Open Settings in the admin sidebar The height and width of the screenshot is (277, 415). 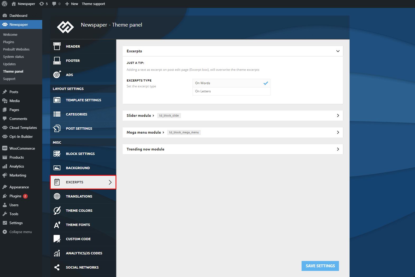pyautogui.click(x=21, y=223)
